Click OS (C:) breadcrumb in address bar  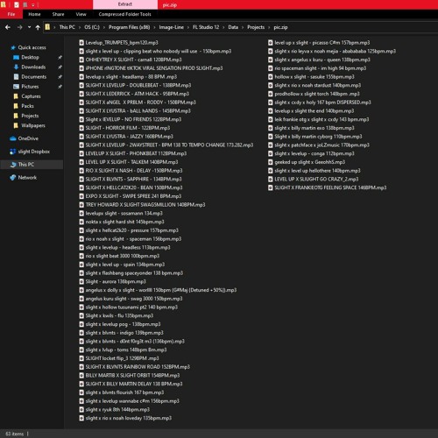pos(92,27)
